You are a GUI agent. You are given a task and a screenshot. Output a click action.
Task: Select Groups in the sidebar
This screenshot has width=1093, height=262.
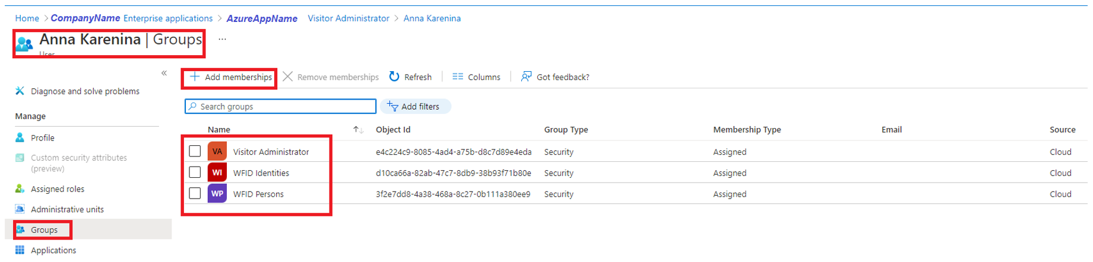pos(88,229)
